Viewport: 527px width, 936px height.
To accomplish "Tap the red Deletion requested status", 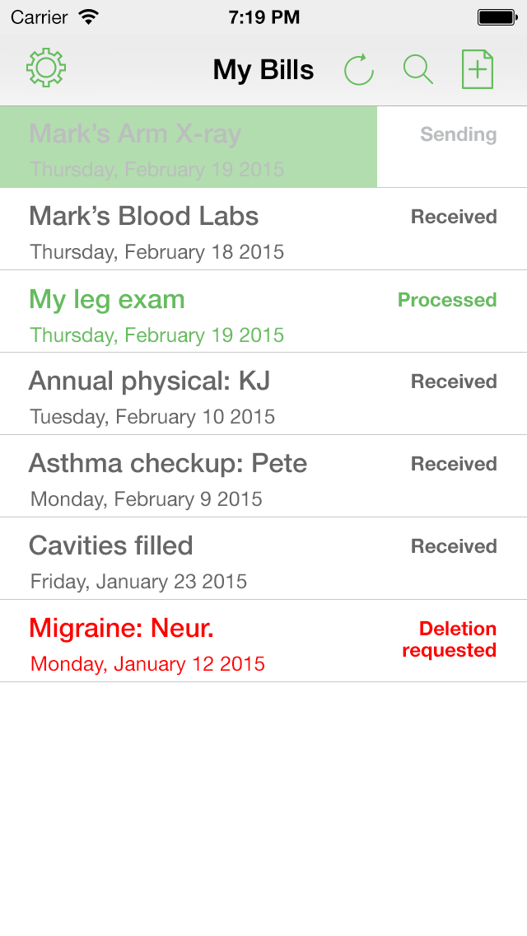I will 450,639.
